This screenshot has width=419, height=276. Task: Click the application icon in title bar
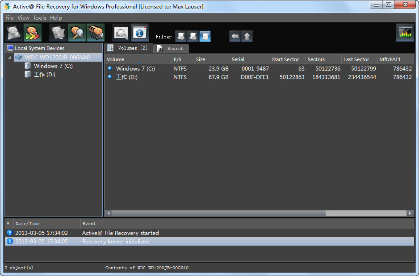[x=7, y=6]
